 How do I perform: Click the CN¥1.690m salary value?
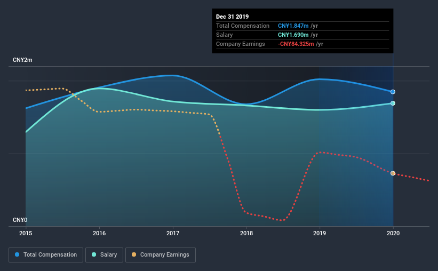pos(293,35)
